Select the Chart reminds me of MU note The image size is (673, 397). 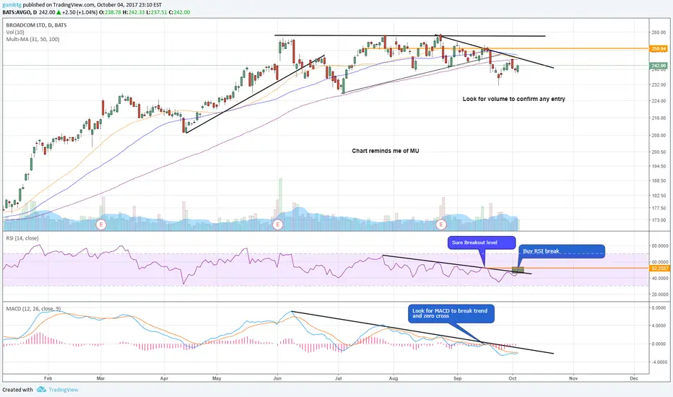tap(386, 151)
